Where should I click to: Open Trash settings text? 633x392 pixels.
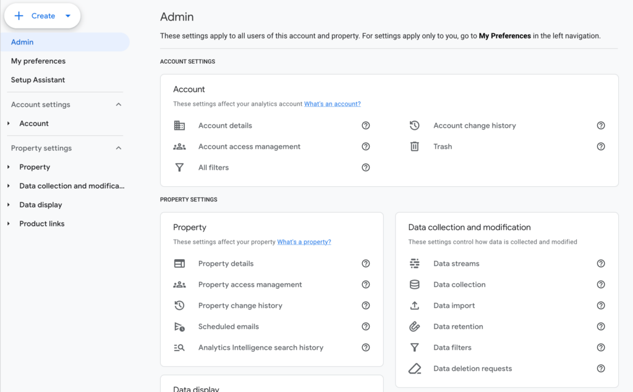point(443,147)
